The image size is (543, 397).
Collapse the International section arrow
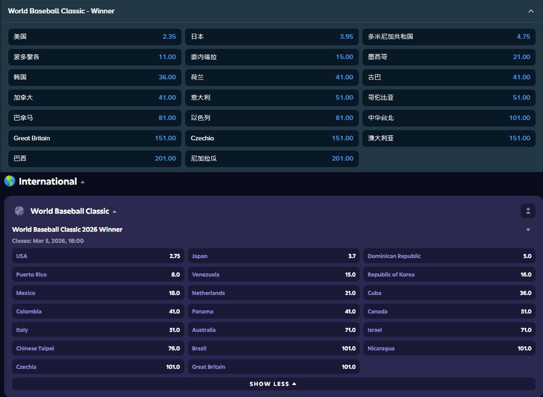[x=83, y=182]
